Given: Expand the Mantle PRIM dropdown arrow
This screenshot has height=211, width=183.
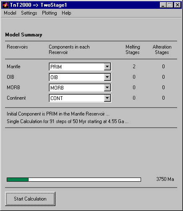Looking at the screenshot, I should point(107,67).
